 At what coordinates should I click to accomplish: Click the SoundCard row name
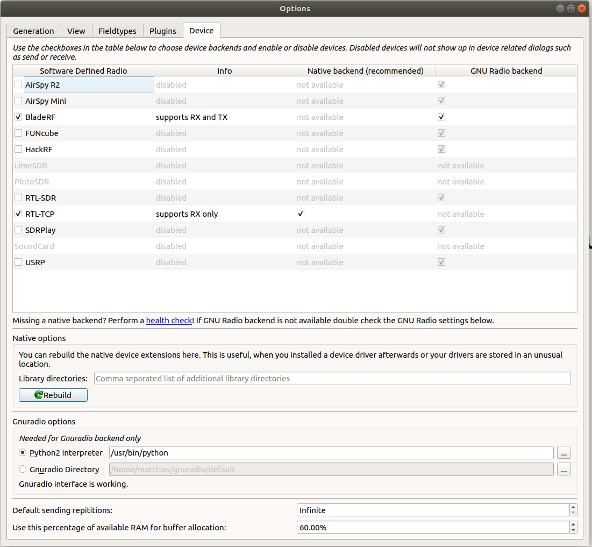34,246
